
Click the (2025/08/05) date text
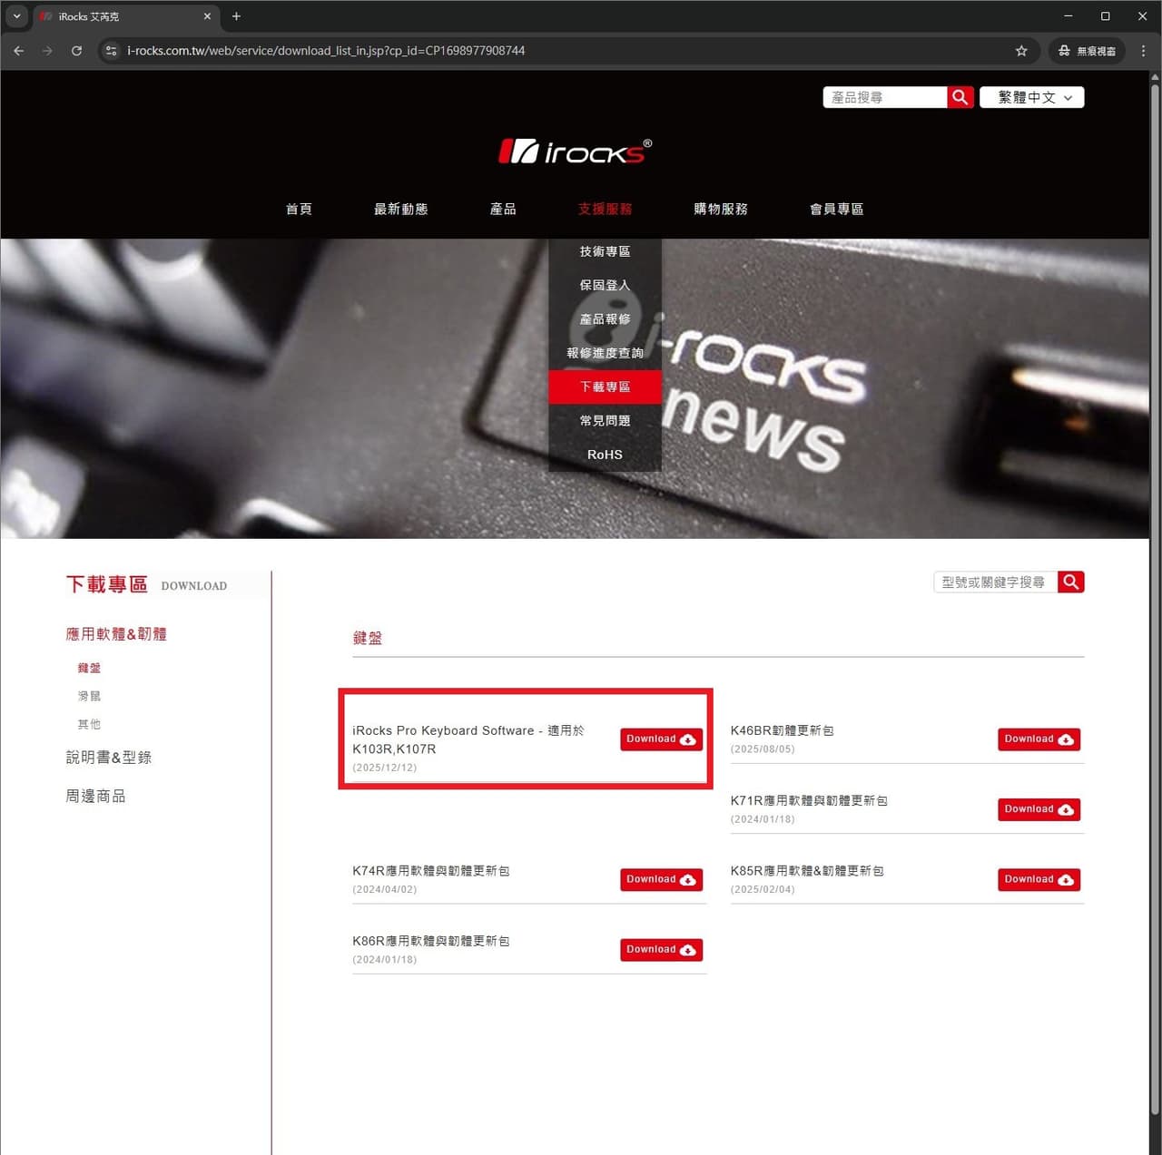[763, 749]
